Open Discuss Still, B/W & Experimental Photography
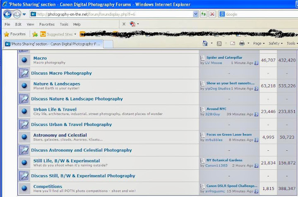The width and height of the screenshot is (298, 197). click(83, 176)
